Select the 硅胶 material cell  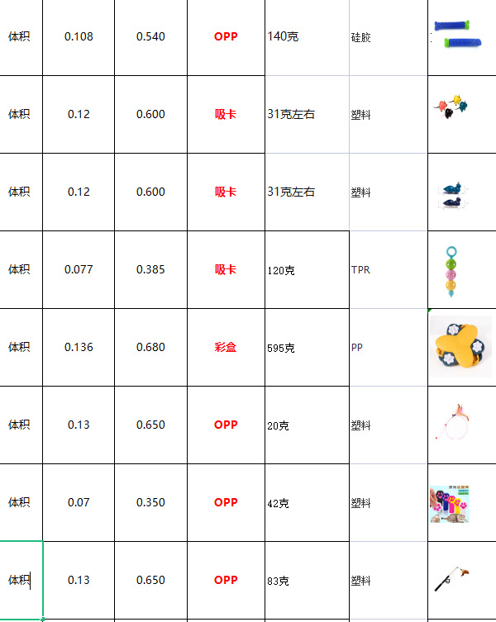click(389, 38)
